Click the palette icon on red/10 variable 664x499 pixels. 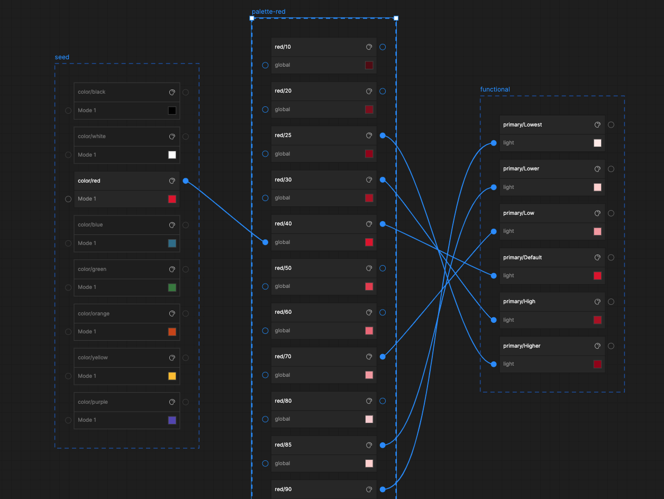click(x=369, y=47)
